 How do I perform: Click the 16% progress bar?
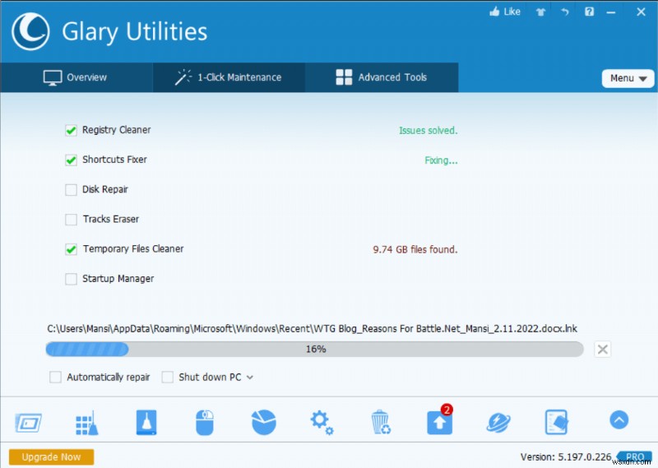[315, 350]
